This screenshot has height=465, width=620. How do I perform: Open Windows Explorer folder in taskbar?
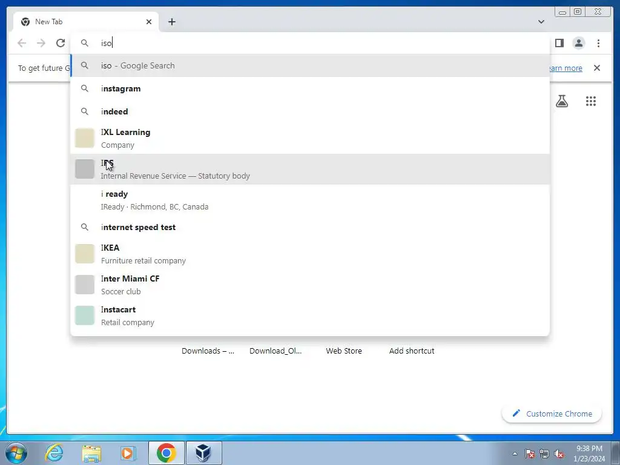click(x=91, y=453)
